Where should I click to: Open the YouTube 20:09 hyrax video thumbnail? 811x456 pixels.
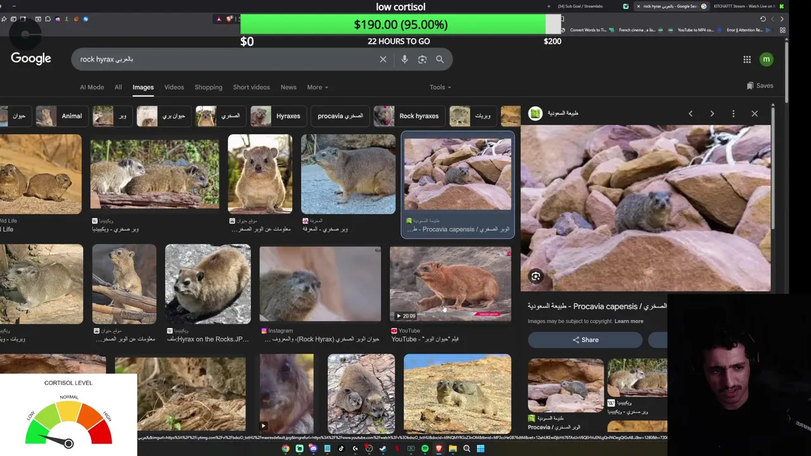450,284
